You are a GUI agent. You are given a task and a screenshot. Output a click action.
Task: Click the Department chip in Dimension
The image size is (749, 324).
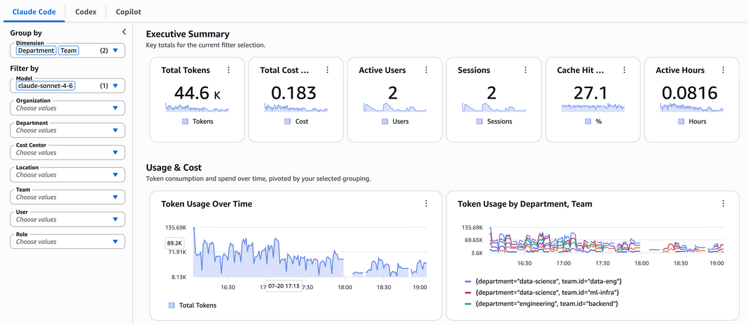point(36,51)
